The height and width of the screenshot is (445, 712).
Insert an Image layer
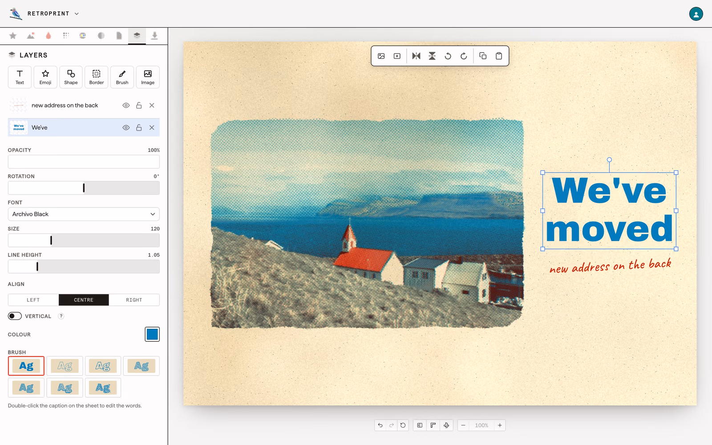148,77
